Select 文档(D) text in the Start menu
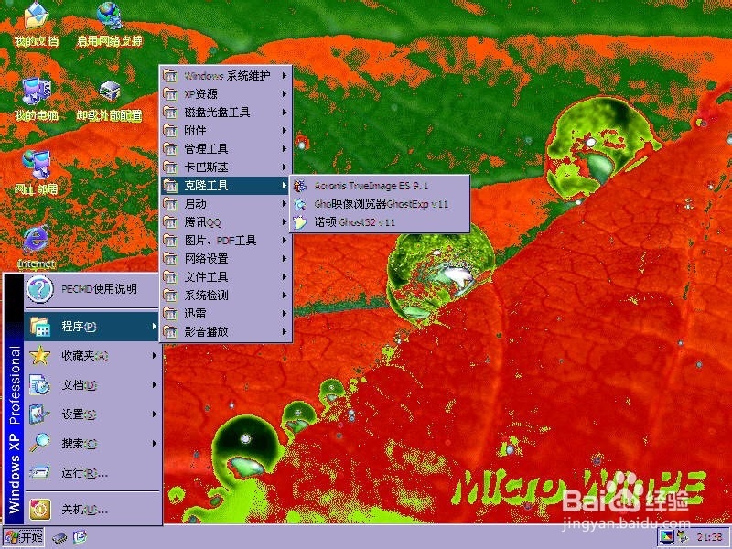 [x=80, y=385]
